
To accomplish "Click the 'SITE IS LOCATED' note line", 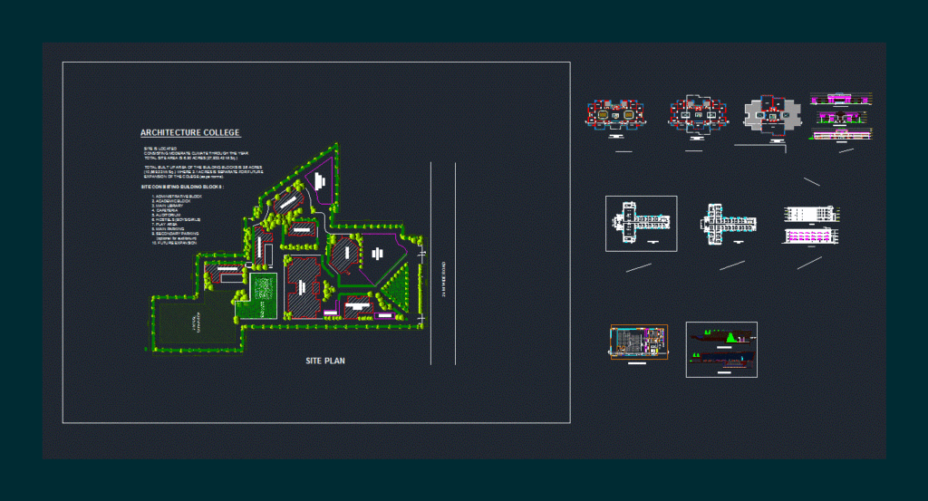I will point(160,149).
